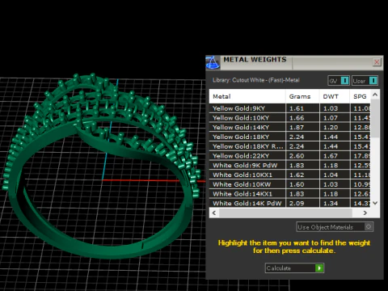Select the Yellow Gold:18KY R... row

[289, 146]
